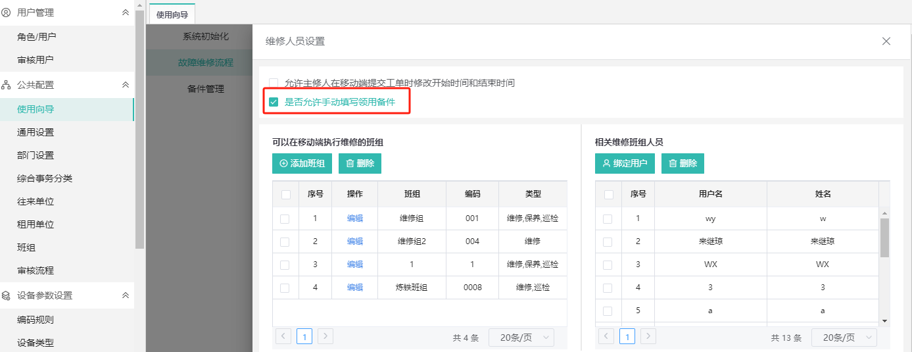
Task: Check the row for 维修组 001
Action: 285,218
